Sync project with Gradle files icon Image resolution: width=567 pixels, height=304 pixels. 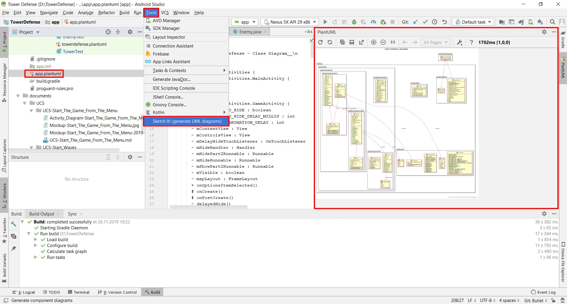(x=521, y=22)
